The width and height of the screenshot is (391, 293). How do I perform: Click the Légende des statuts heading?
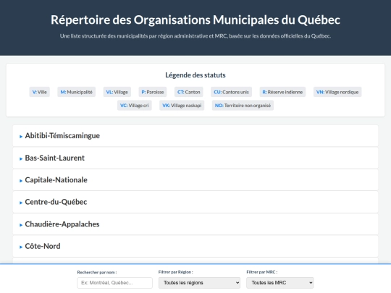coord(195,75)
